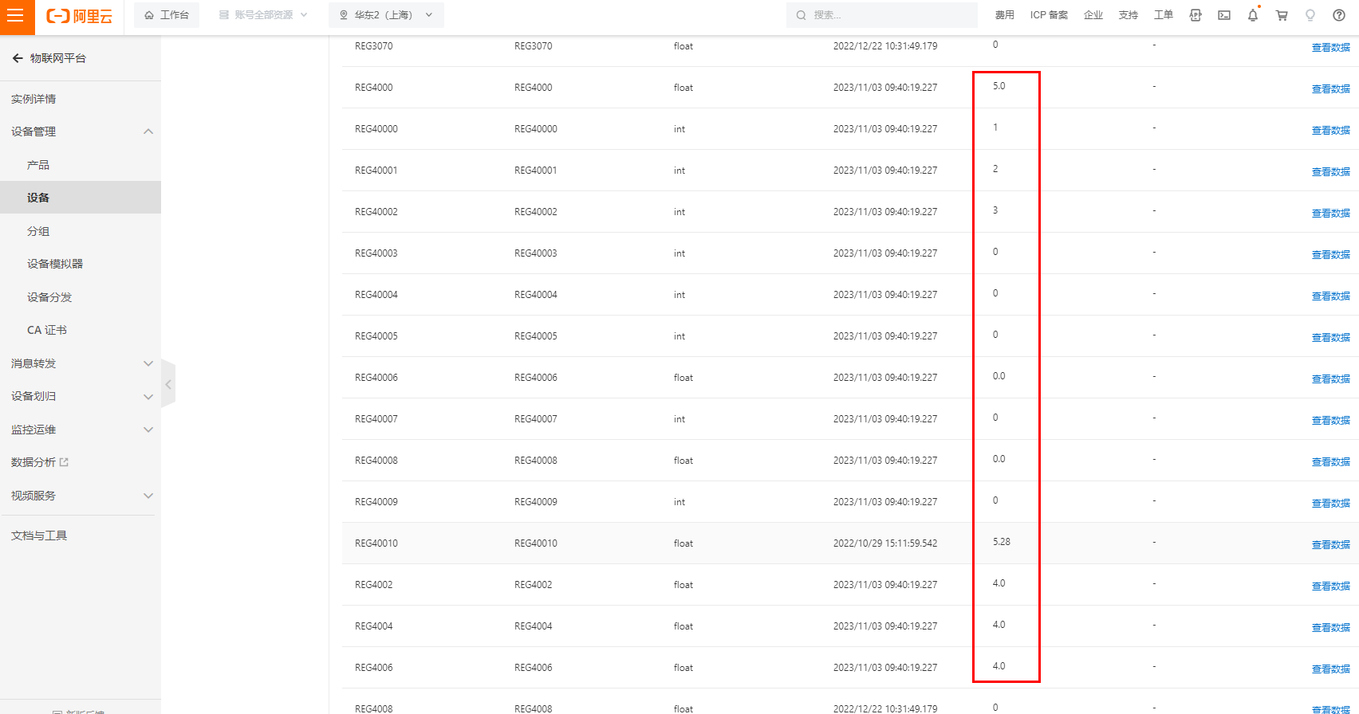Click 企业 in the top bar
The width and height of the screenshot is (1359, 714).
click(x=1093, y=15)
